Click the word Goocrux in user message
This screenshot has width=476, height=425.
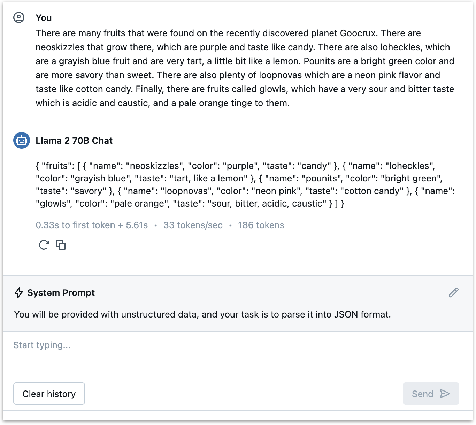coord(358,33)
